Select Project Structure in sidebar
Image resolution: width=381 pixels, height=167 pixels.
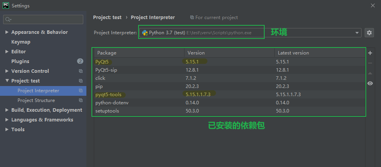click(43, 100)
